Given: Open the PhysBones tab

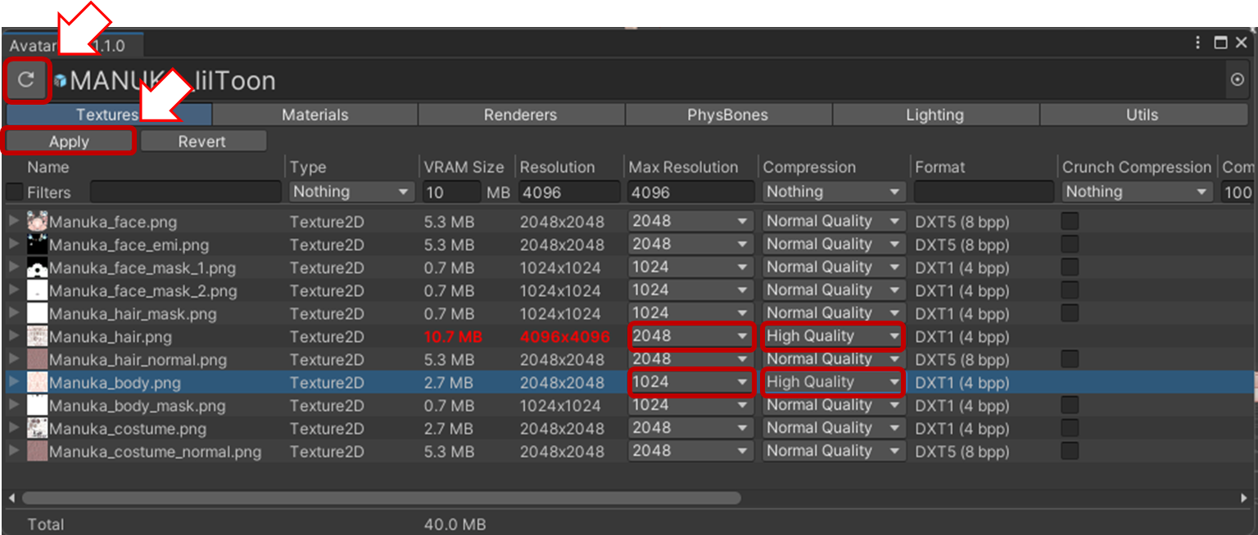Looking at the screenshot, I should click(727, 115).
